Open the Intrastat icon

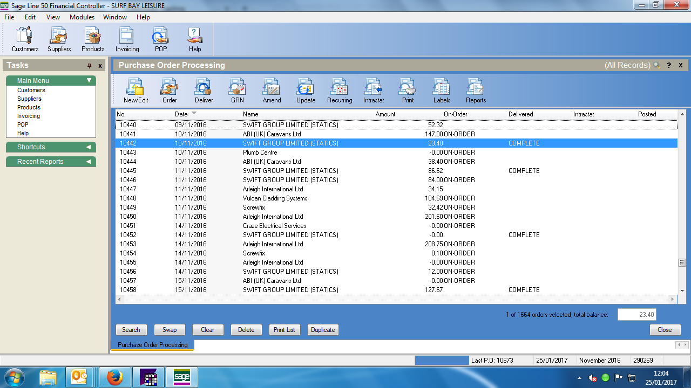[373, 90]
